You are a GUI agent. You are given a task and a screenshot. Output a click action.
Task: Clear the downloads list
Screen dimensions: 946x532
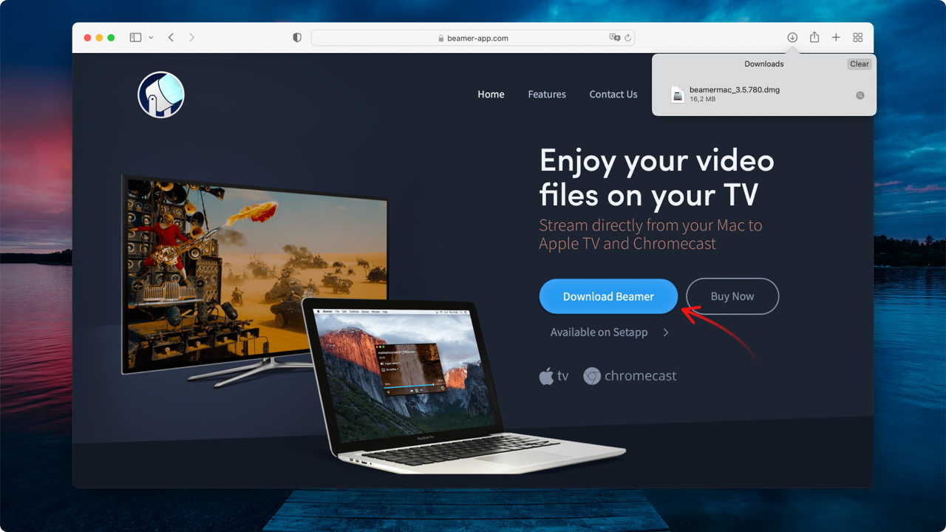[x=860, y=64]
